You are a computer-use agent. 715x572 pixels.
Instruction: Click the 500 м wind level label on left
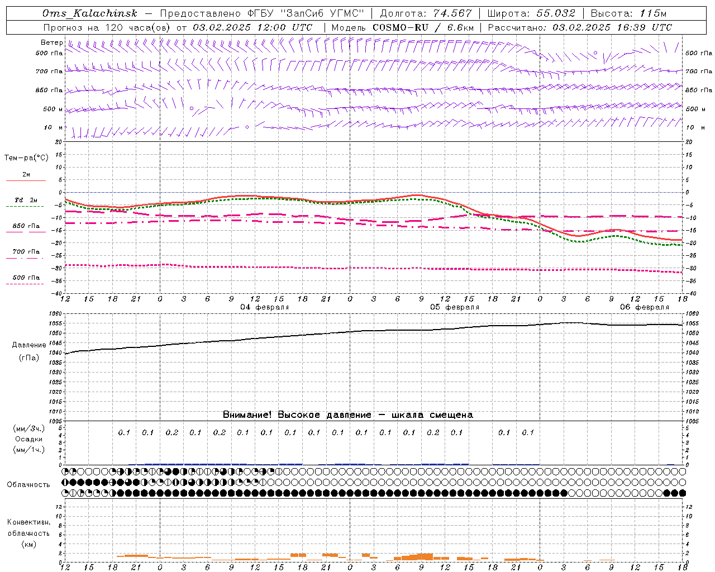(x=53, y=109)
